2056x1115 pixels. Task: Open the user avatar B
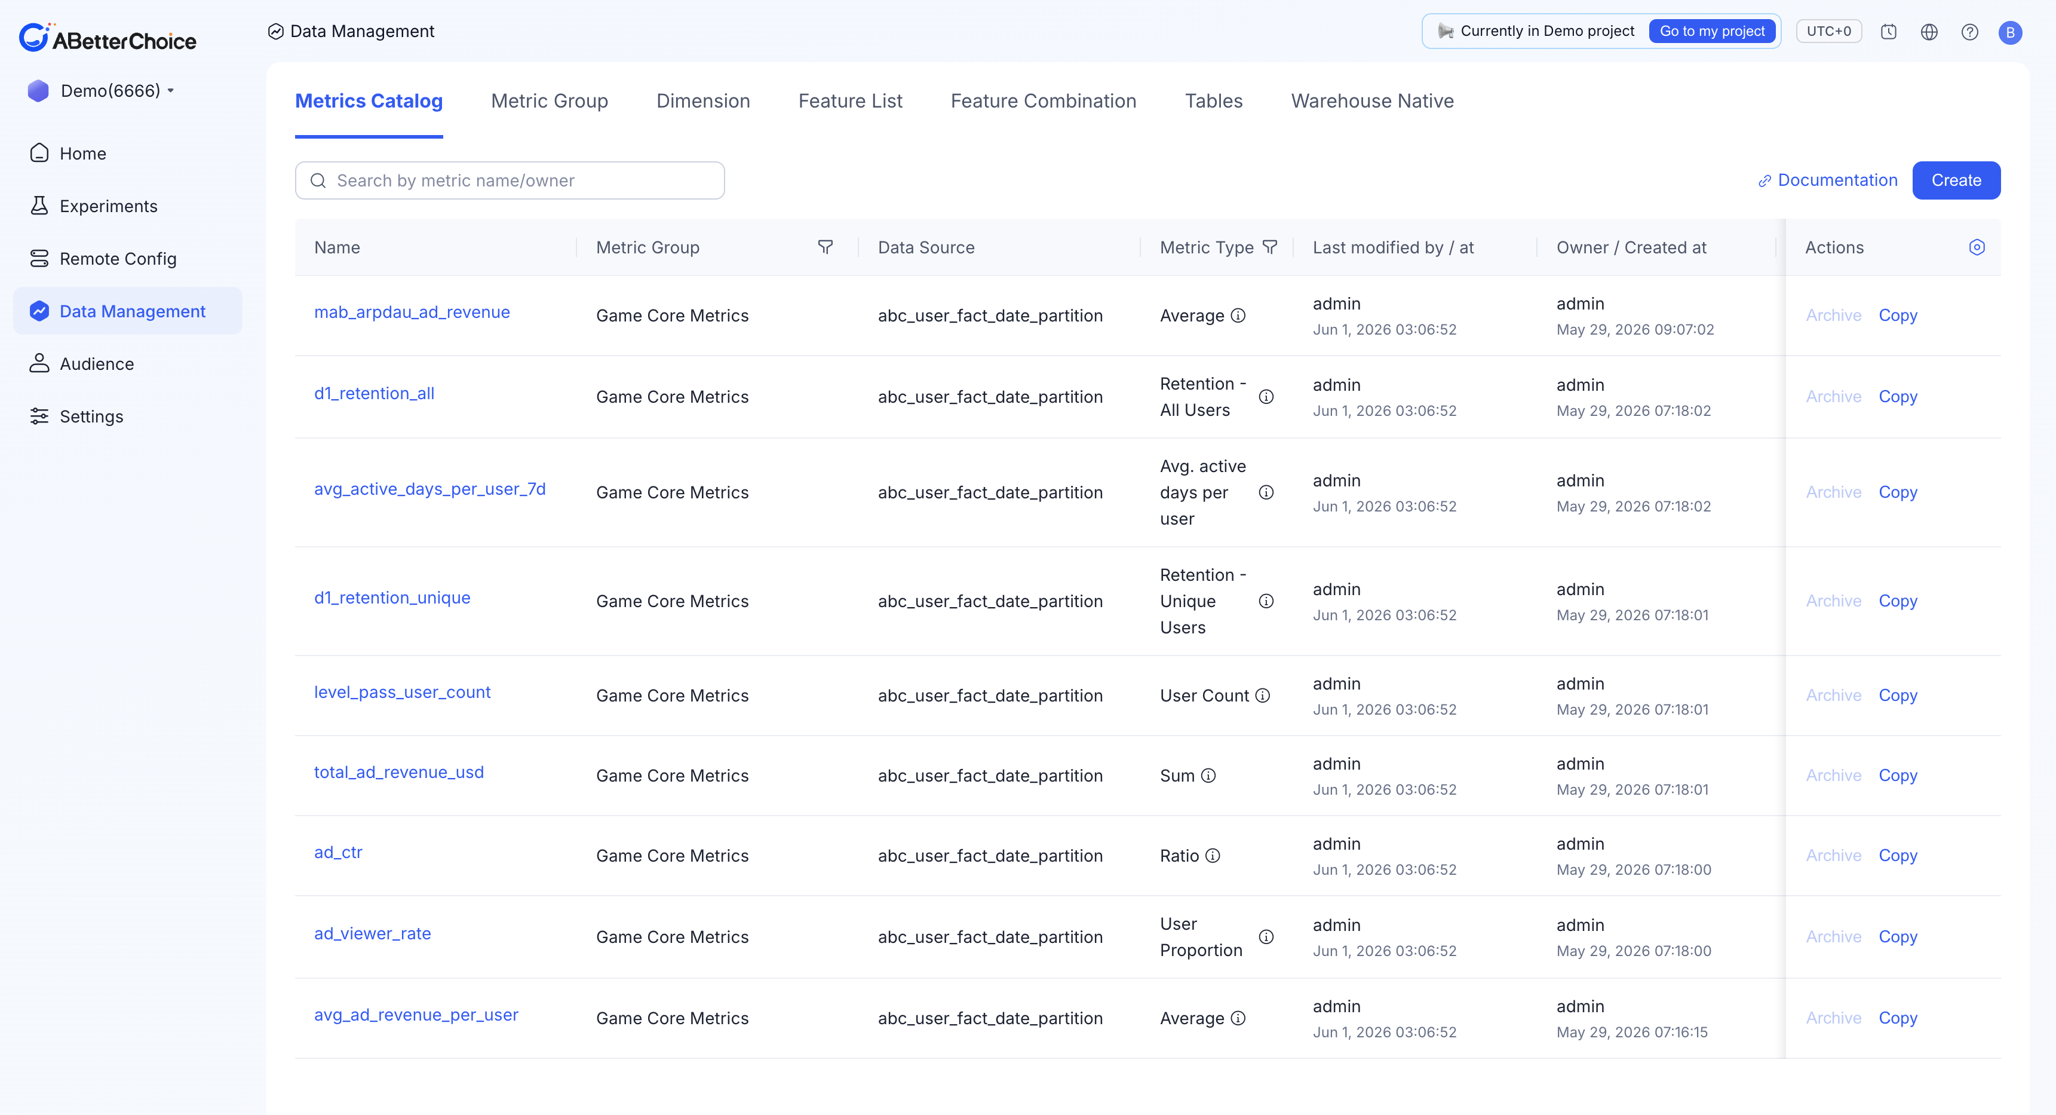(2010, 32)
